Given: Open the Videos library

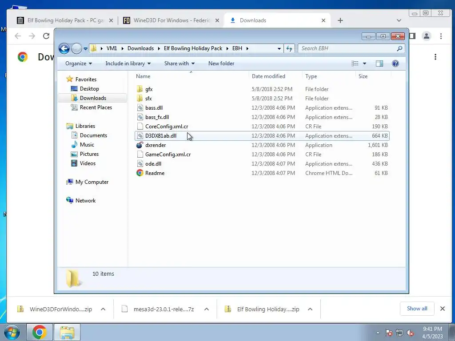Looking at the screenshot, I should [x=88, y=163].
